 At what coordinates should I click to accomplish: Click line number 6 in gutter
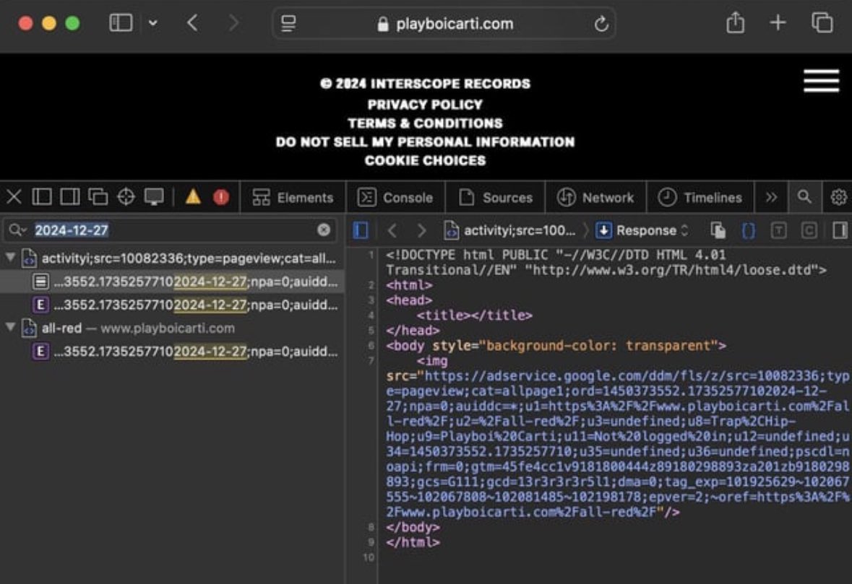(371, 346)
